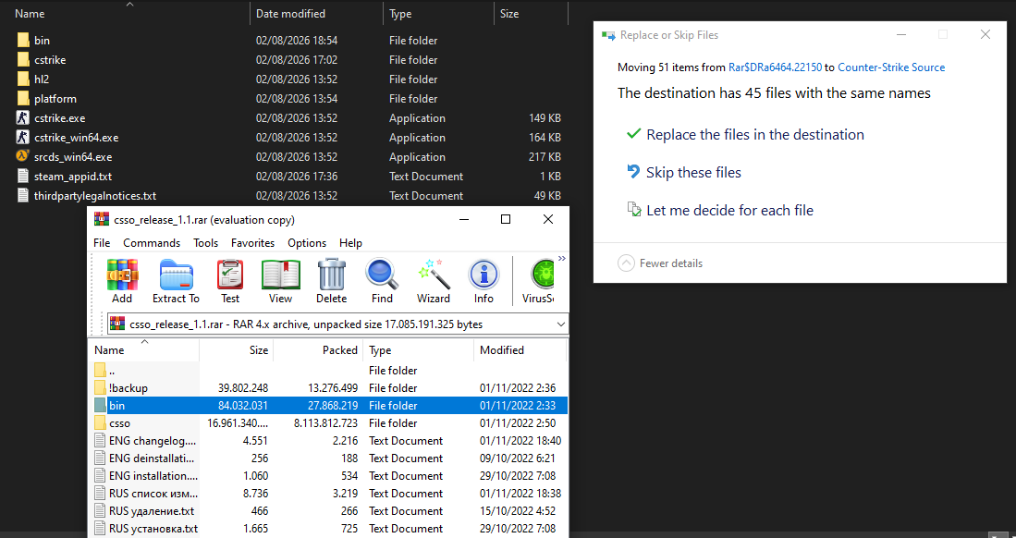Open the Help menu in WinRAR
Viewport: 1016px width, 538px height.
pos(350,243)
